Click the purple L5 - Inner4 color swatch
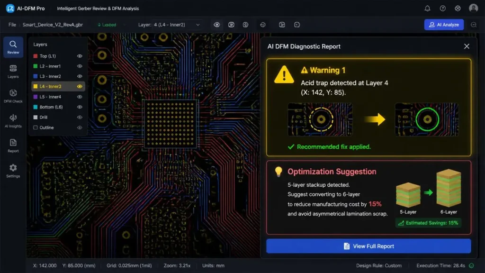The width and height of the screenshot is (485, 273). (x=35, y=97)
